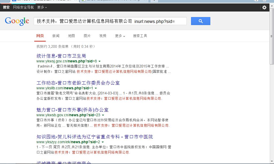
Task: Switch to the 视频 tab
Action: click(x=103, y=36)
